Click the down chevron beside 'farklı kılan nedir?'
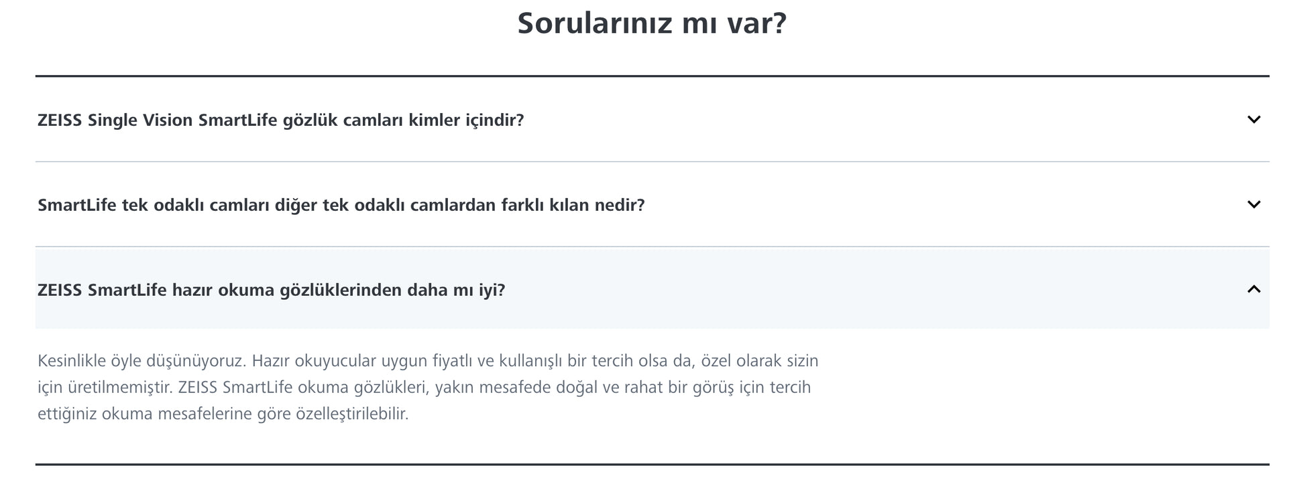 tap(1253, 205)
